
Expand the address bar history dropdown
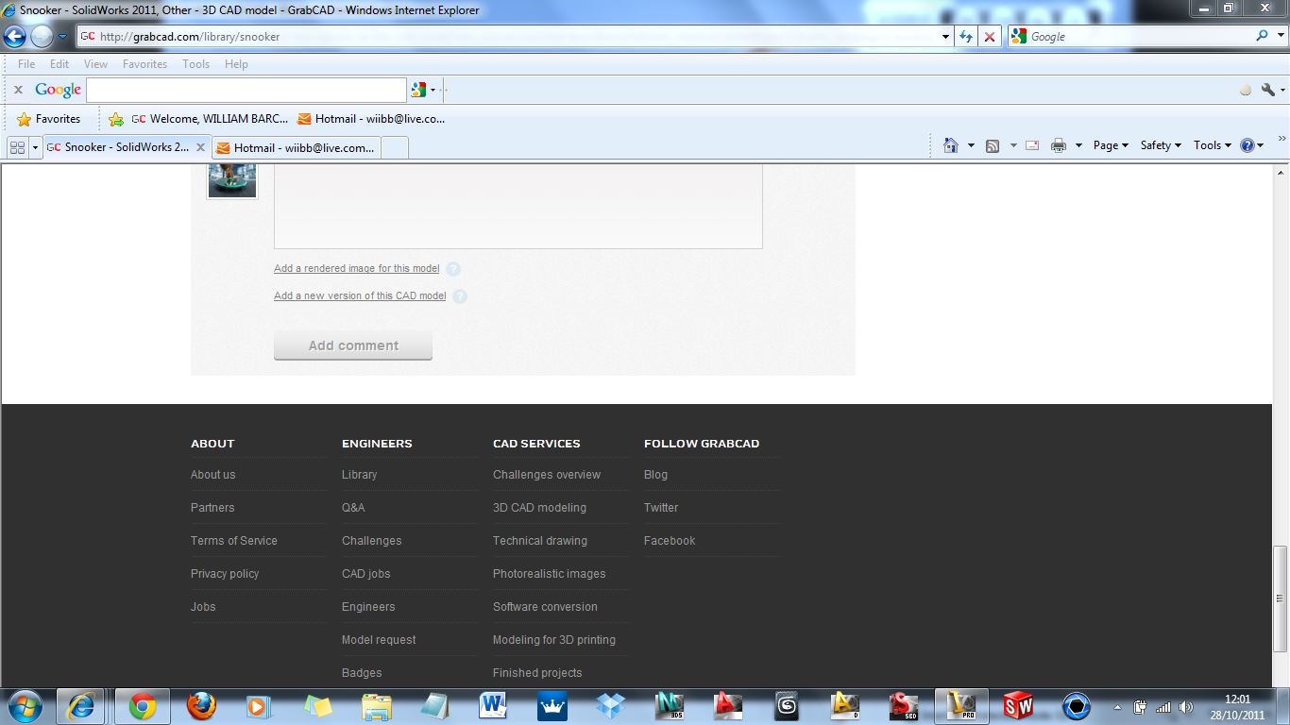click(x=946, y=36)
